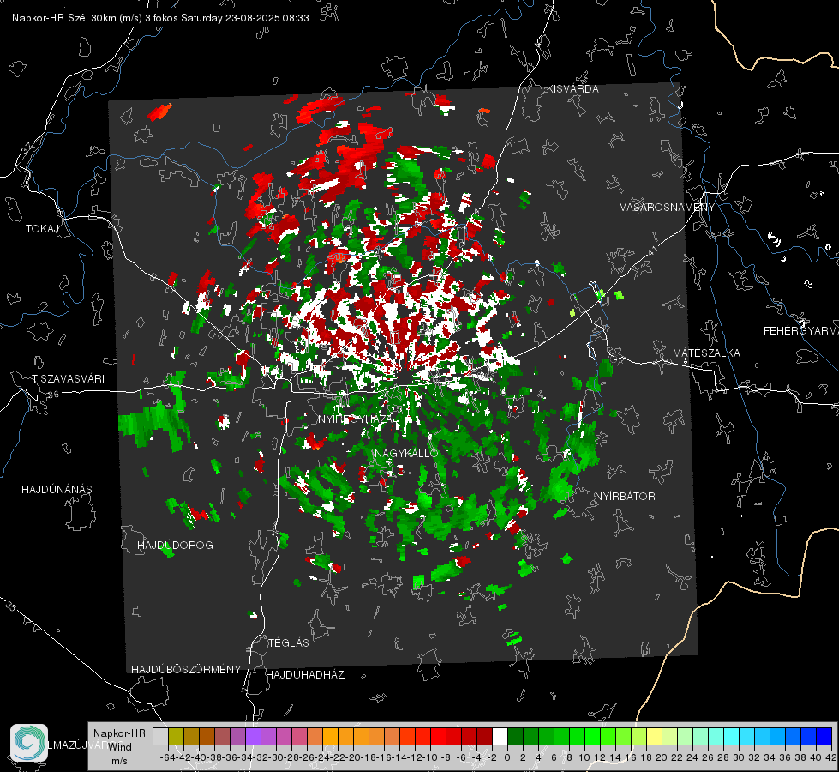This screenshot has height=772, width=839.
Task: Pick the bright red swatch between -10 and -8
Action: click(x=438, y=736)
